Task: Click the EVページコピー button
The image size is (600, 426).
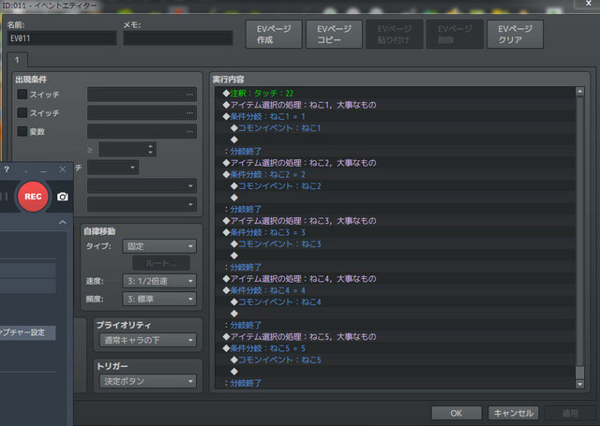Action: point(334,35)
